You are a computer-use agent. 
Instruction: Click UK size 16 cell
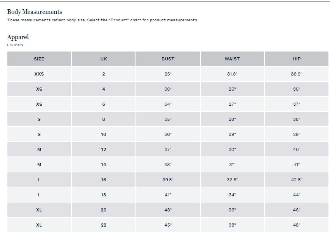(x=103, y=180)
